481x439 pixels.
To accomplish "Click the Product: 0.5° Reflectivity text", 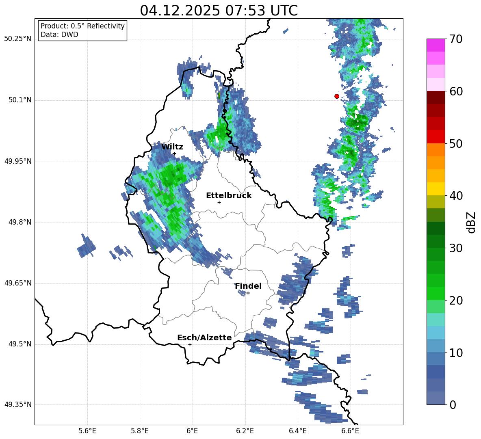I will (x=82, y=26).
